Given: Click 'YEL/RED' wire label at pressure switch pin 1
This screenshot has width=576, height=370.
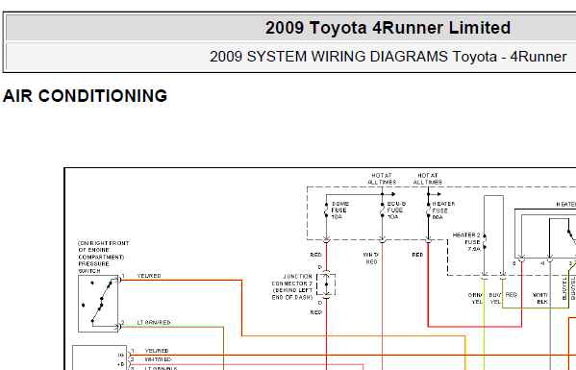Looking at the screenshot, I should point(149,276).
